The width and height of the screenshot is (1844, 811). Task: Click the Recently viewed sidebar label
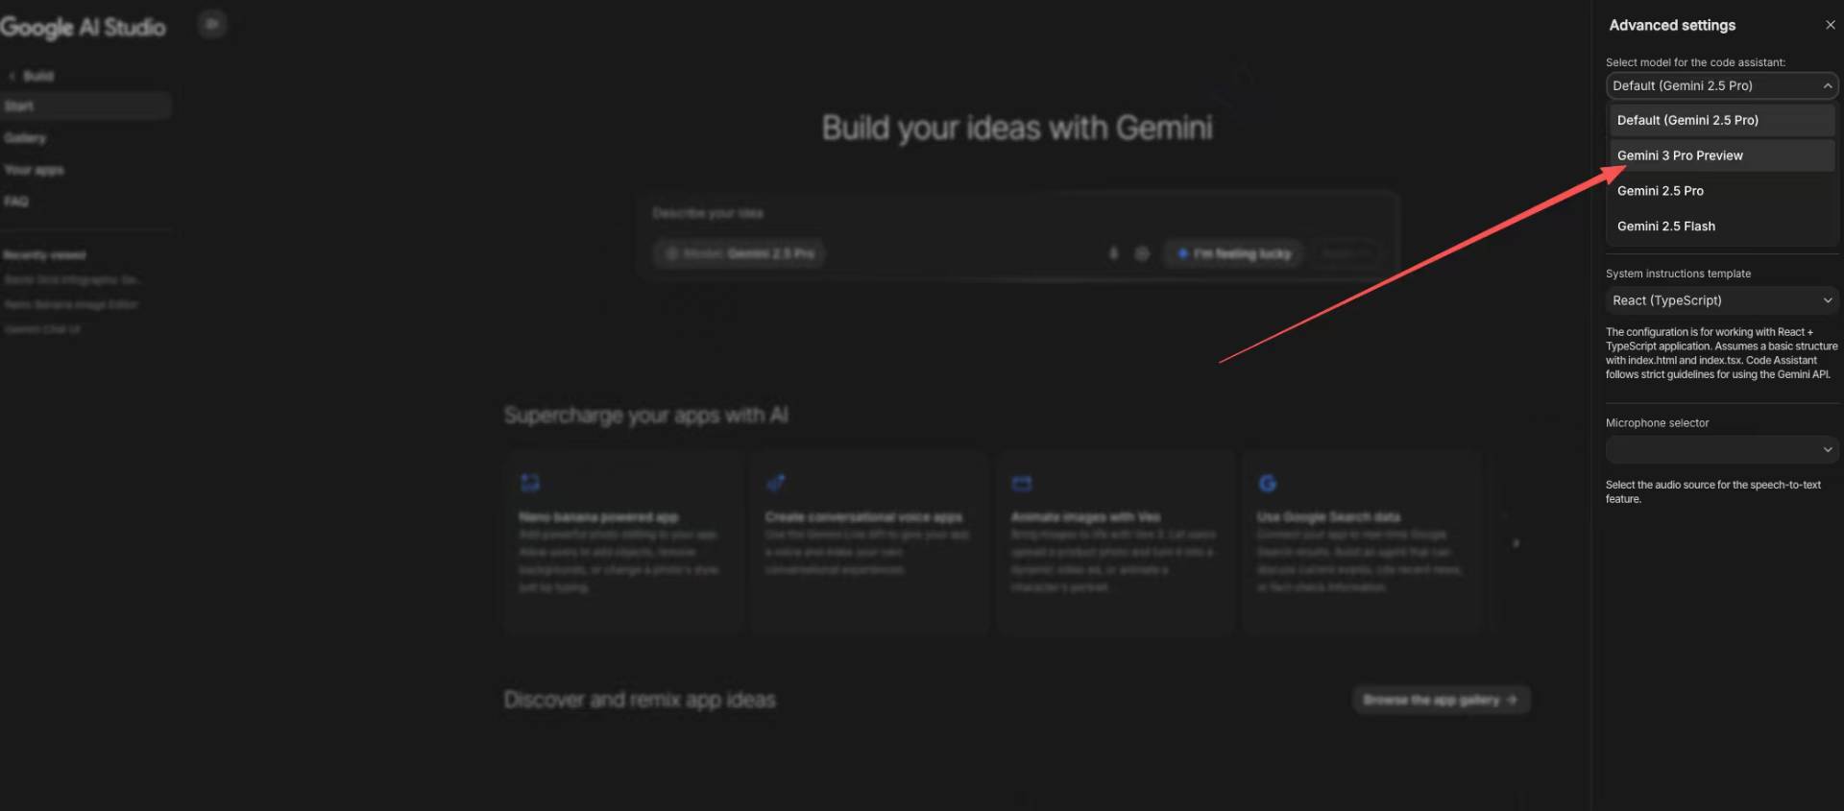click(44, 255)
